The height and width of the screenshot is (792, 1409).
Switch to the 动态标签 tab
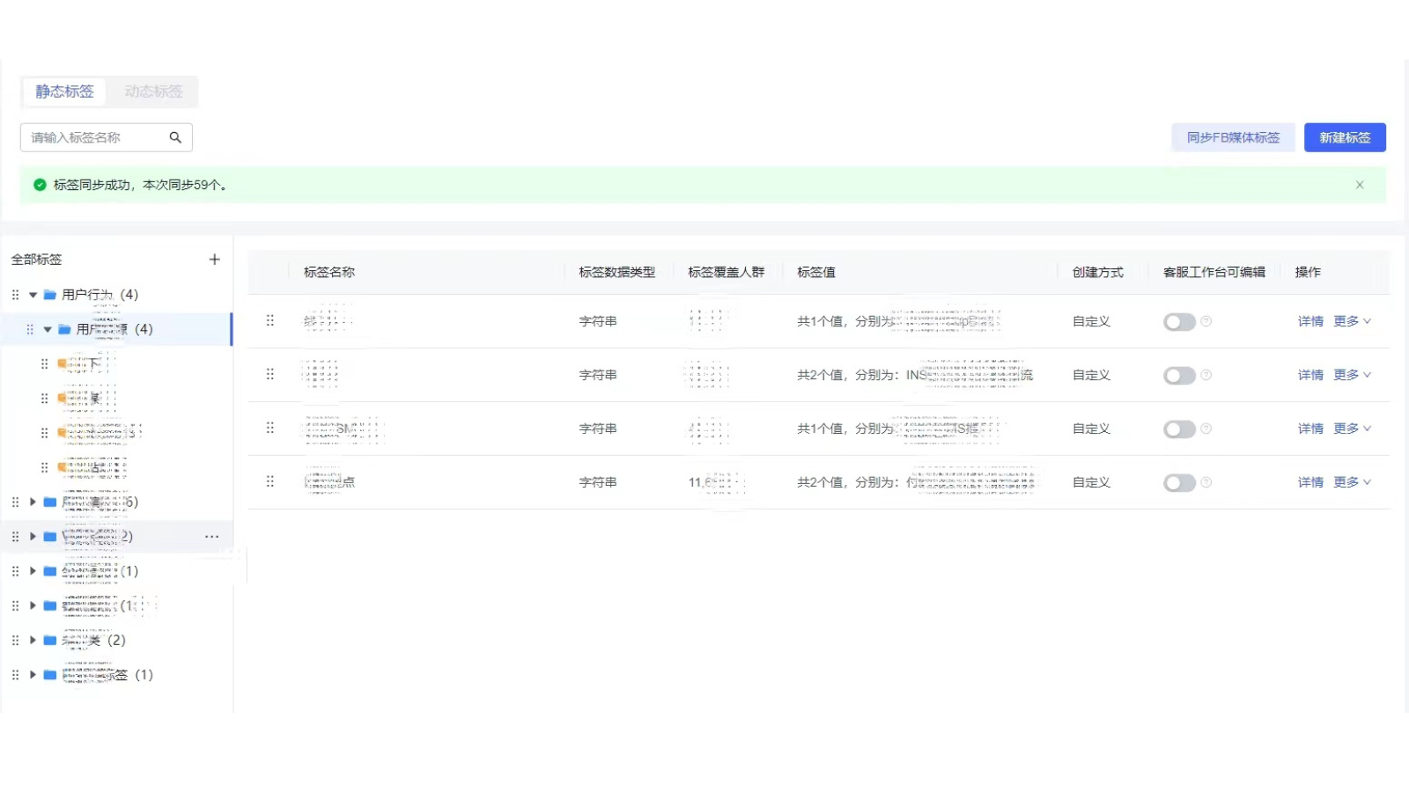click(153, 91)
